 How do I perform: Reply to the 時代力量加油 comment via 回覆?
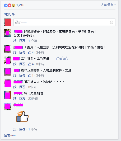pyautogui.click(x=22, y=99)
